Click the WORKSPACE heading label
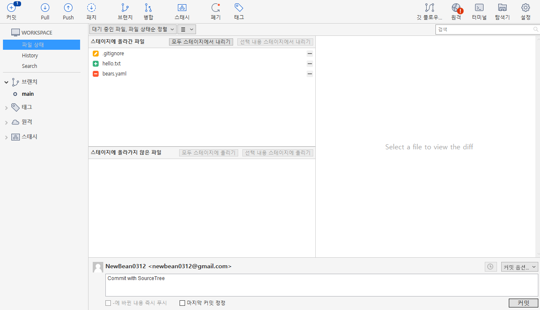The width and height of the screenshot is (540, 310). tap(37, 33)
